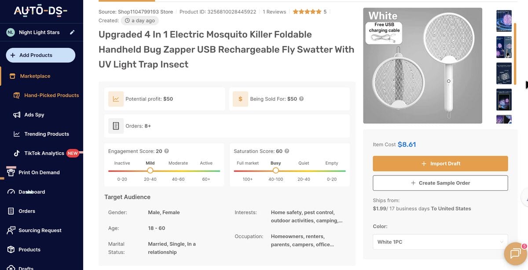Viewport: 528px width, 270px height.
Task: Go to Hand-Picked Products
Action: tap(51, 95)
